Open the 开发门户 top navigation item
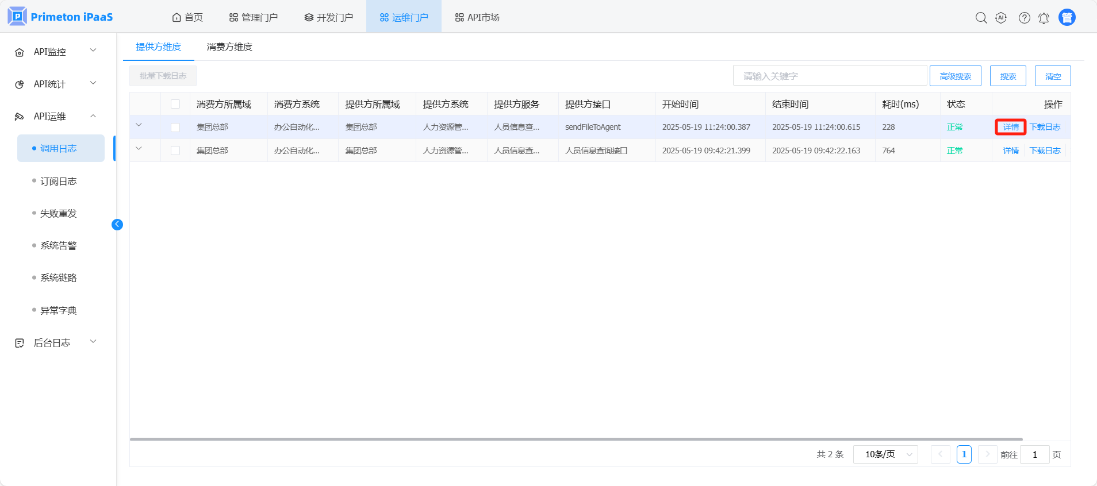Viewport: 1097px width, 486px height. coord(329,18)
